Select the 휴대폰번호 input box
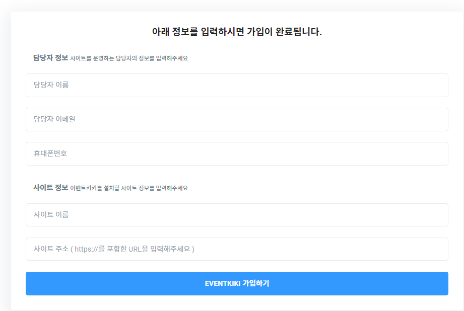This screenshot has height=311, width=464. [x=237, y=153]
